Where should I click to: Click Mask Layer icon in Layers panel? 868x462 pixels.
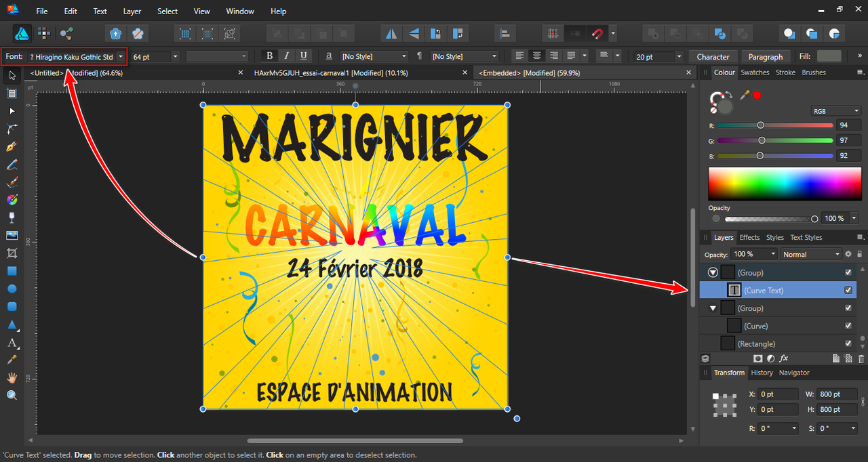(758, 358)
